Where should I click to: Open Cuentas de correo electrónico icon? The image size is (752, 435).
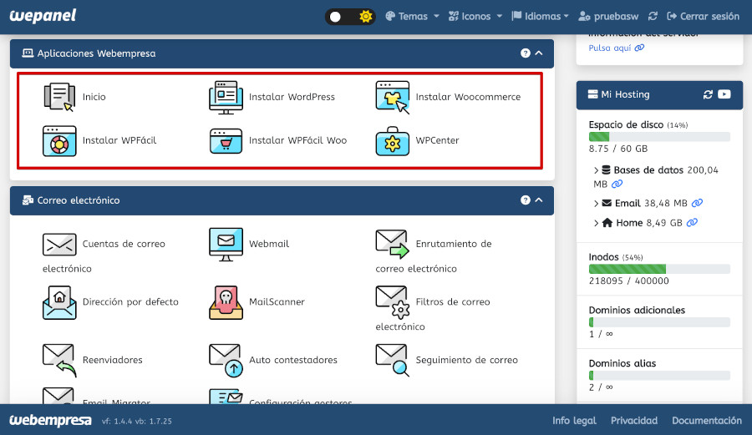pyautogui.click(x=59, y=245)
